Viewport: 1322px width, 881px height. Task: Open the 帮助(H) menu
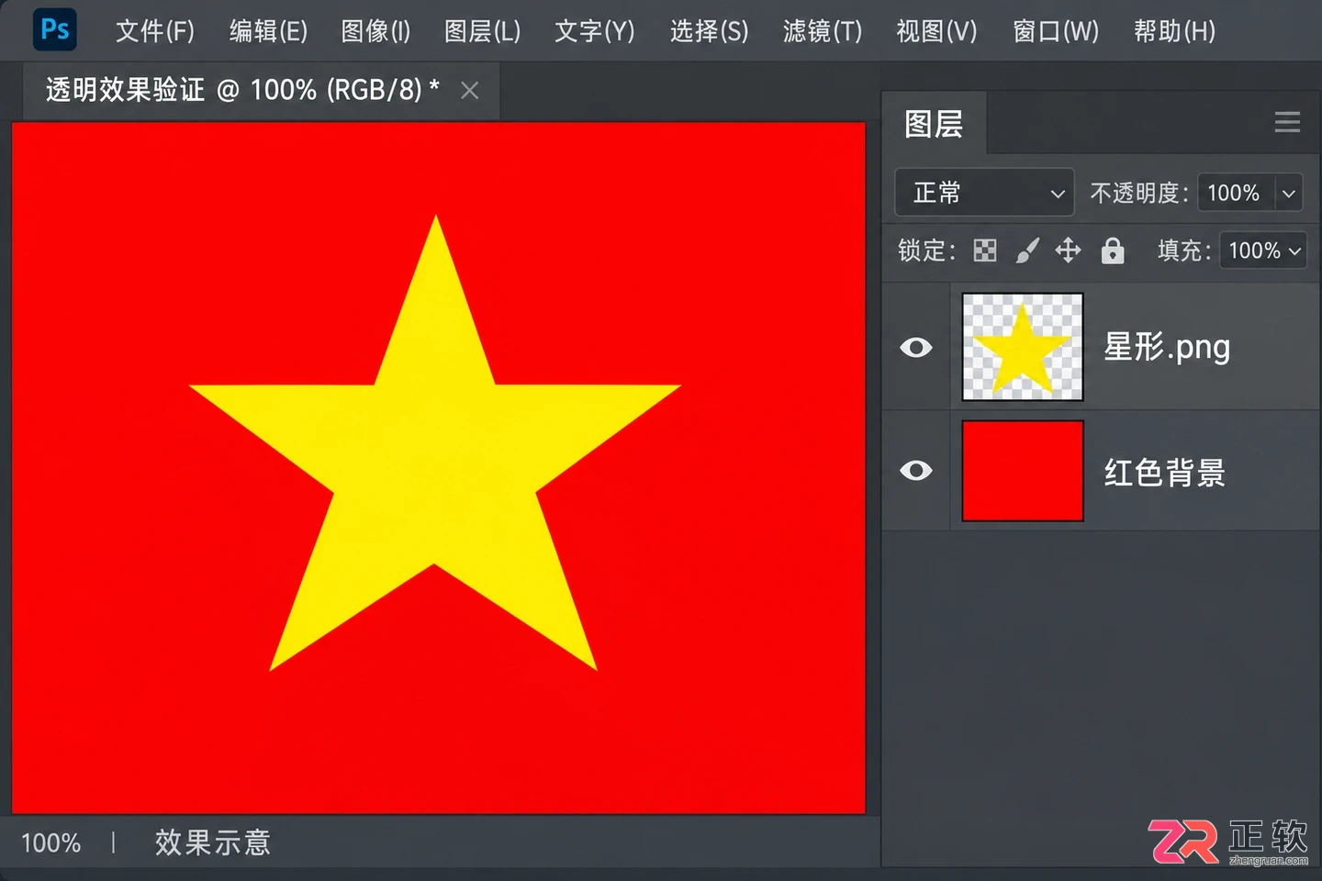point(1174,31)
